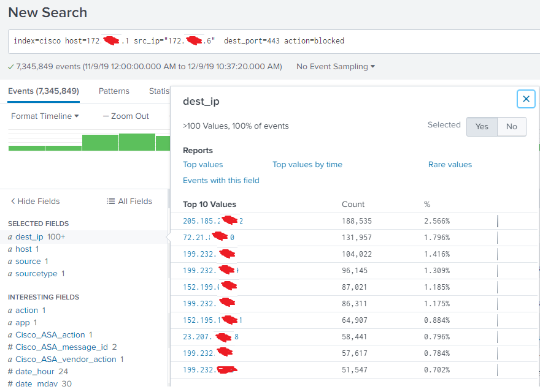Set Selected to No
This screenshot has width=540, height=392.
(x=511, y=126)
